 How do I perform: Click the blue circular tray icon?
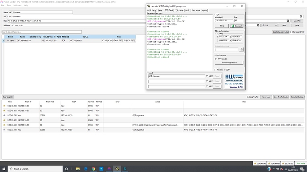[x=269, y=169]
